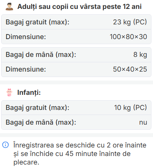Click the adult passenger avatar icon
The height and width of the screenshot is (168, 153).
(9, 7)
